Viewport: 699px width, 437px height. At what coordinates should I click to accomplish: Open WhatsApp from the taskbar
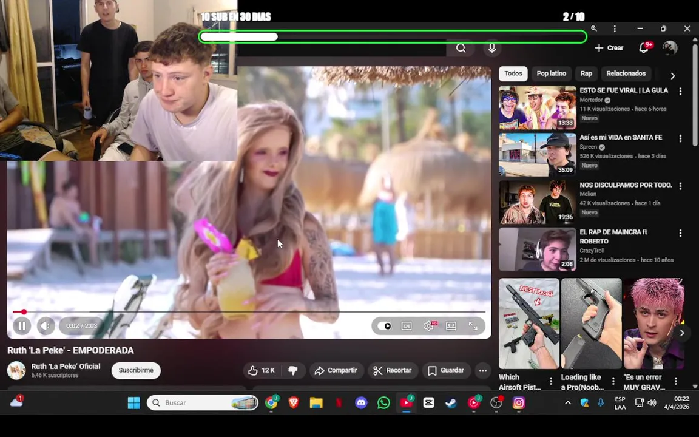point(383,403)
